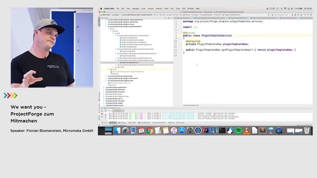The width and height of the screenshot is (317, 178).
Task: Open the Finder icon in the Dock
Action: [x=117, y=131]
